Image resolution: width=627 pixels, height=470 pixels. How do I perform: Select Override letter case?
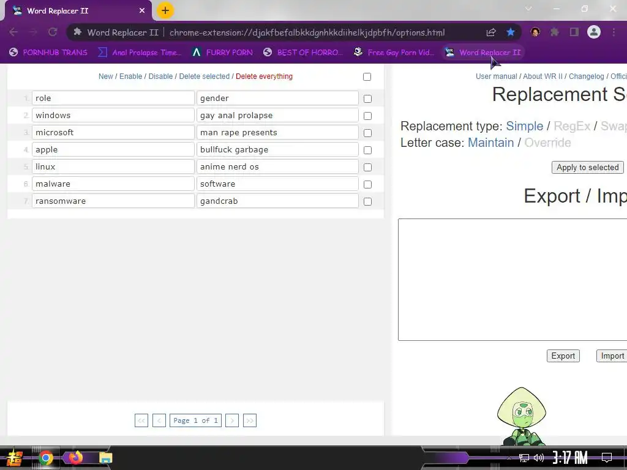coord(547,143)
